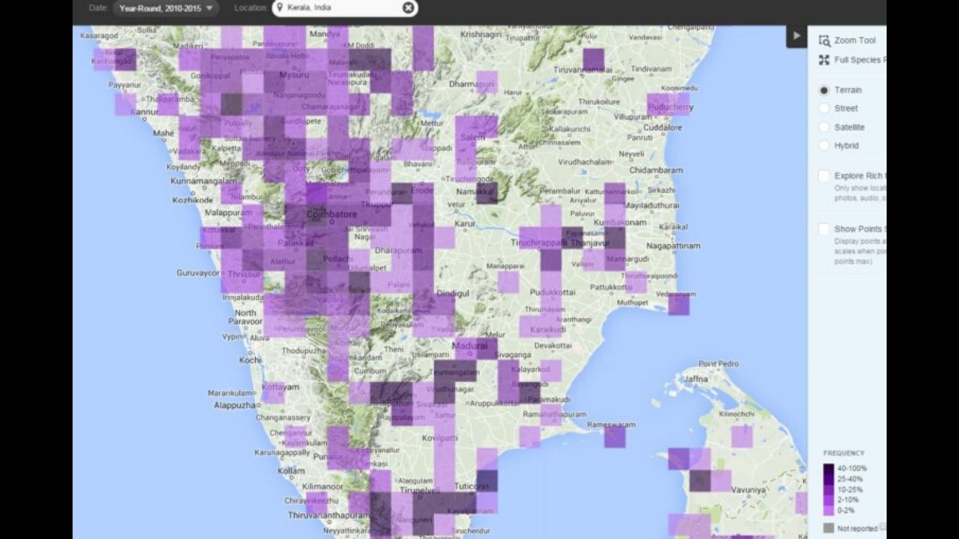Select the Terrain map radio button

[824, 90]
